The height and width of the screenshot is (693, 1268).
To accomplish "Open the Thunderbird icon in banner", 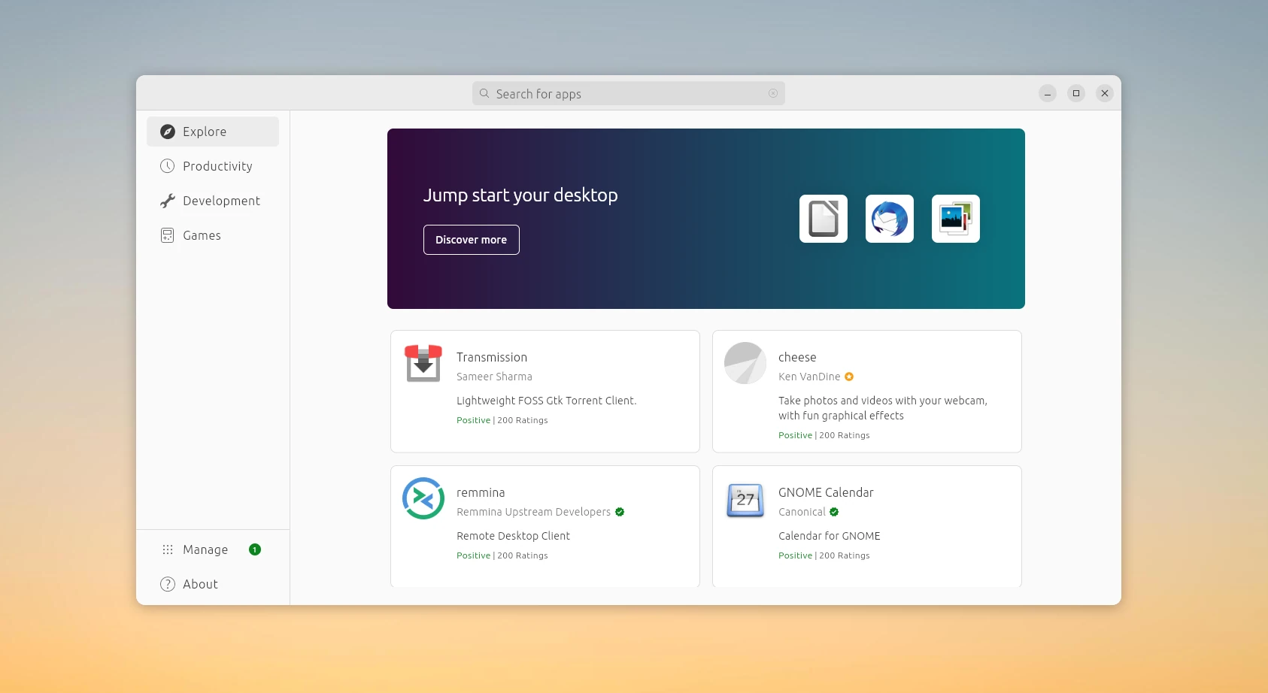I will [890, 219].
